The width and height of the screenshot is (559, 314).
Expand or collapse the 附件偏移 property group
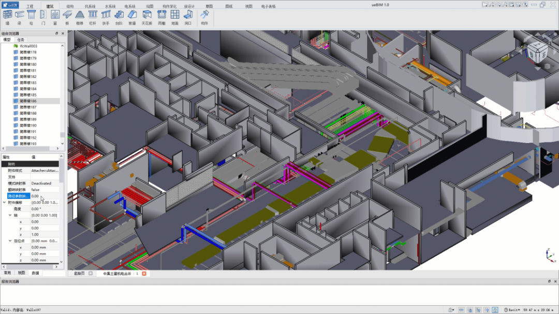(5, 202)
